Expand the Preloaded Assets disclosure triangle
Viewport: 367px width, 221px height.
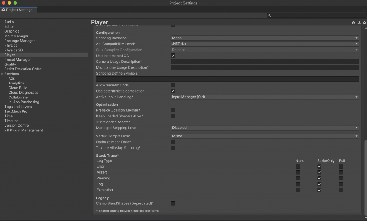point(98,122)
